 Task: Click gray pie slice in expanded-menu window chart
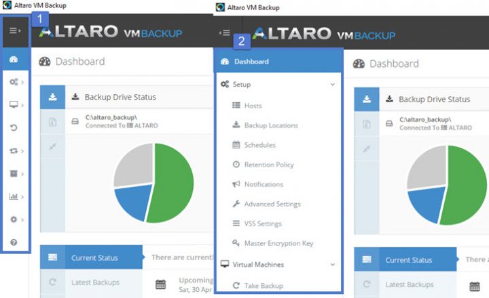(429, 167)
